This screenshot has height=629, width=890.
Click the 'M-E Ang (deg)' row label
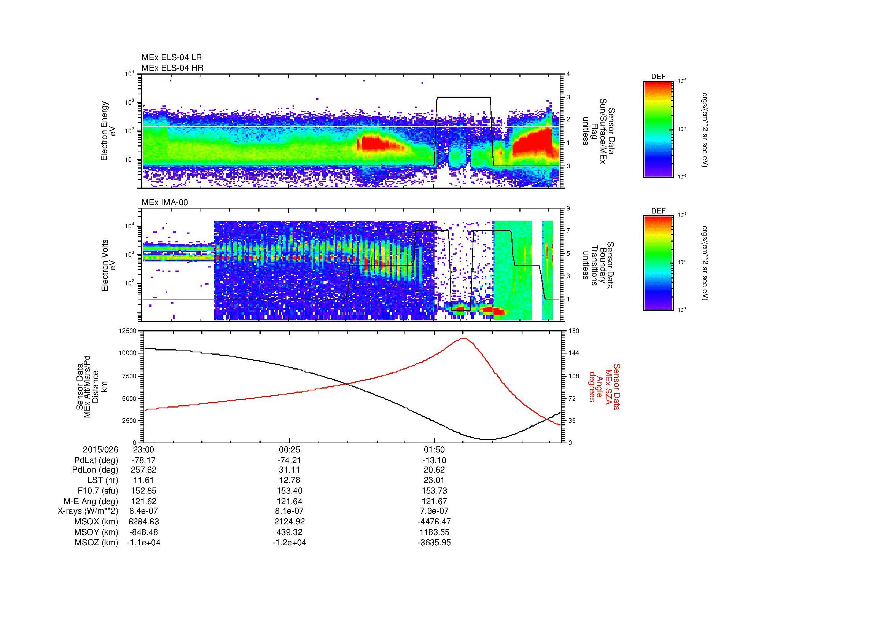click(x=91, y=501)
